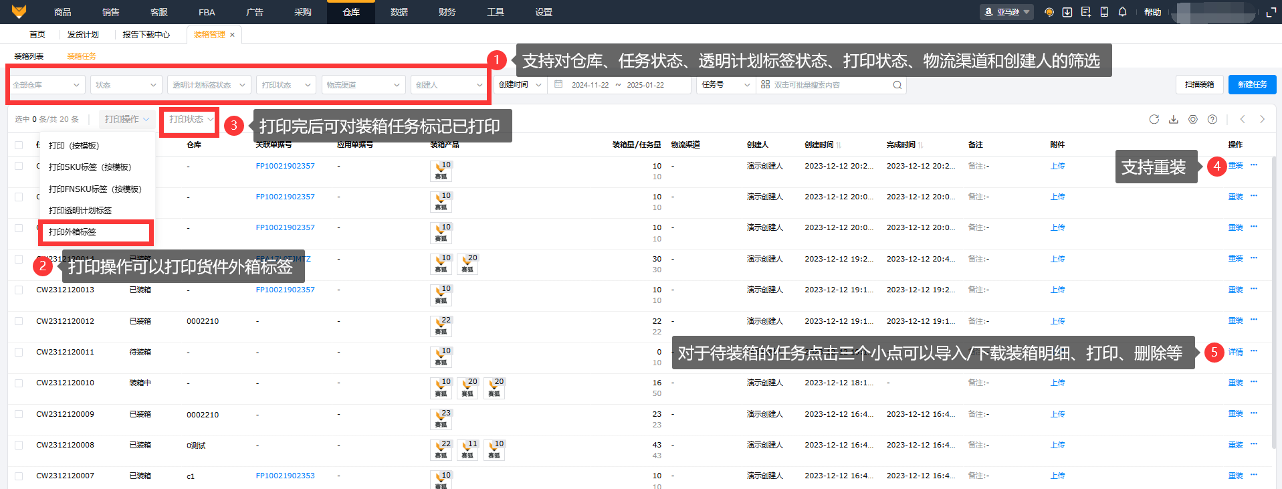
Task: Open the 仓库 top menu
Action: [351, 12]
